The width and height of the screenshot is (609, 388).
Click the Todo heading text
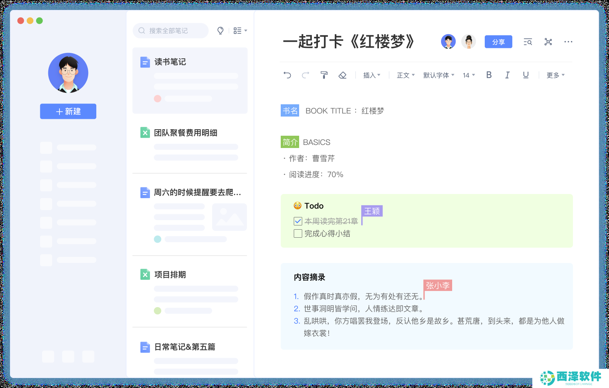tap(314, 206)
